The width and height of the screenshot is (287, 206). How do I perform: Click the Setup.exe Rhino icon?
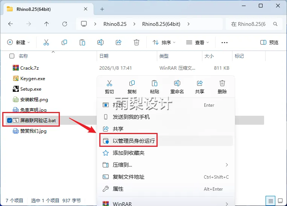click(x=16, y=89)
